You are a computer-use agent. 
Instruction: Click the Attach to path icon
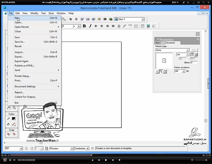125,26
